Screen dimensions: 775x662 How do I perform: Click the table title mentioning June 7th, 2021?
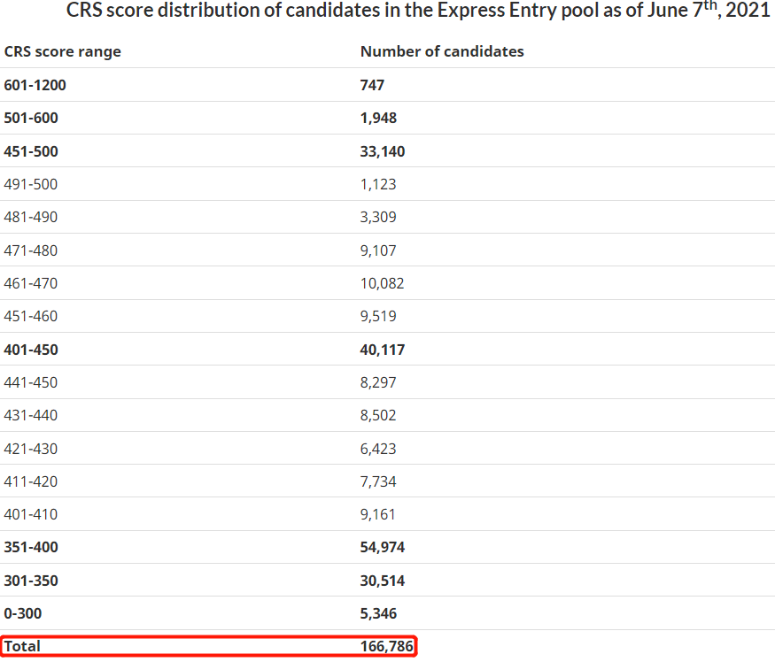418,12
